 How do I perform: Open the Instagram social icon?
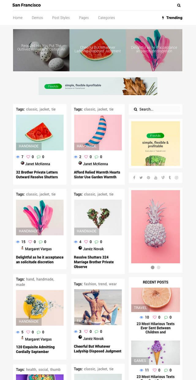[x=177, y=178]
